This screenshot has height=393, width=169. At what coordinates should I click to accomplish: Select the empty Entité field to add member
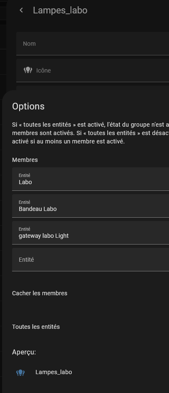tap(91, 259)
